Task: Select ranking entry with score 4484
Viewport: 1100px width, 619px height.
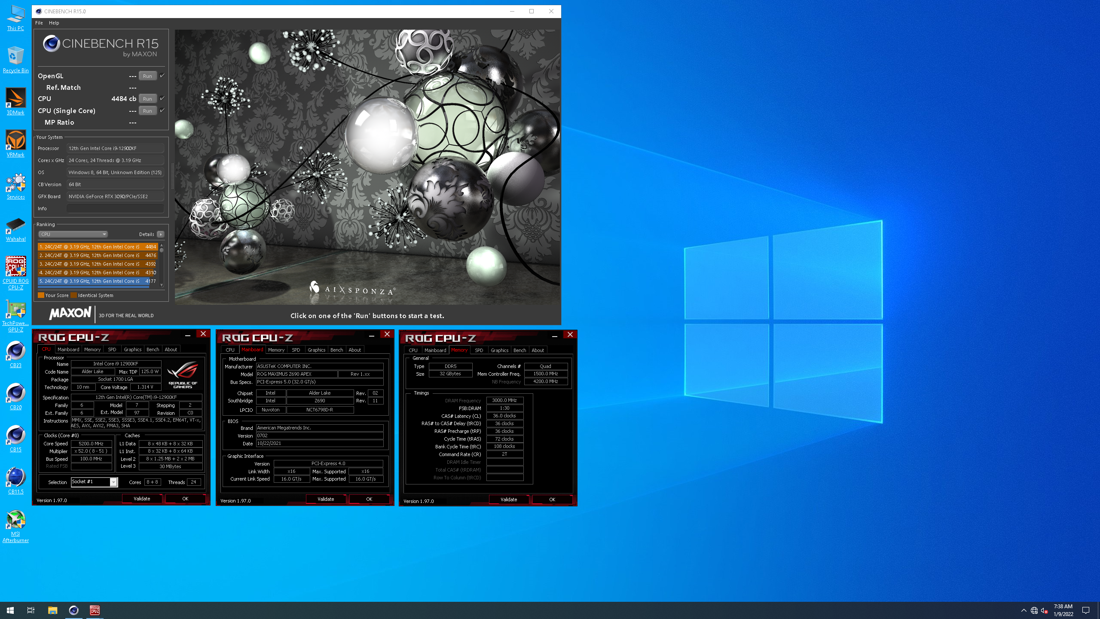Action: point(98,247)
